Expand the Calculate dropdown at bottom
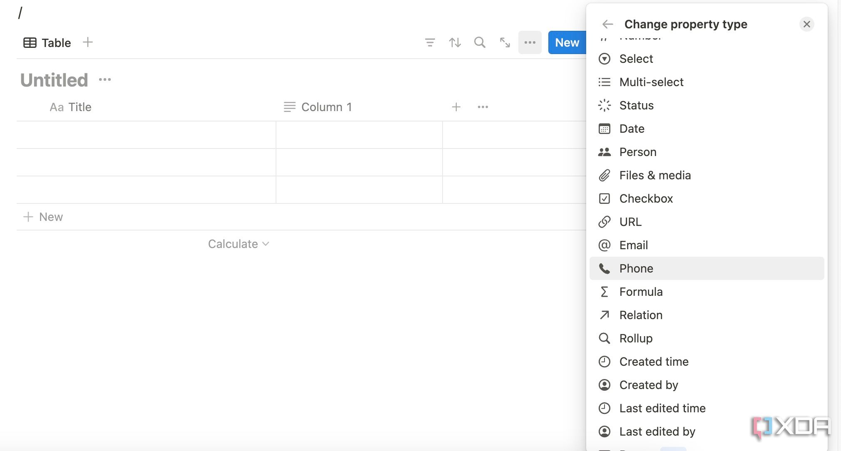The height and width of the screenshot is (451, 841). point(238,243)
